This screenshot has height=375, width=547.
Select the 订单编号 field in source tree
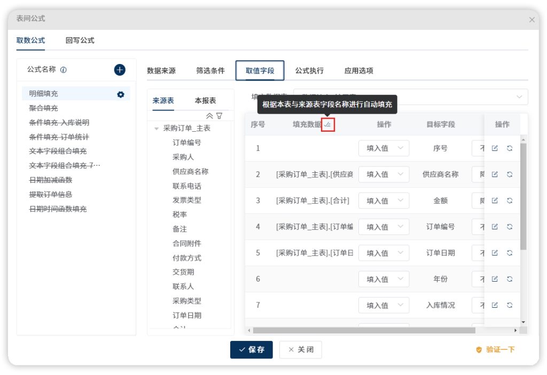[186, 142]
